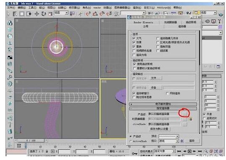Switch to the 公用 tab
The height and width of the screenshot is (160, 226).
146,26
